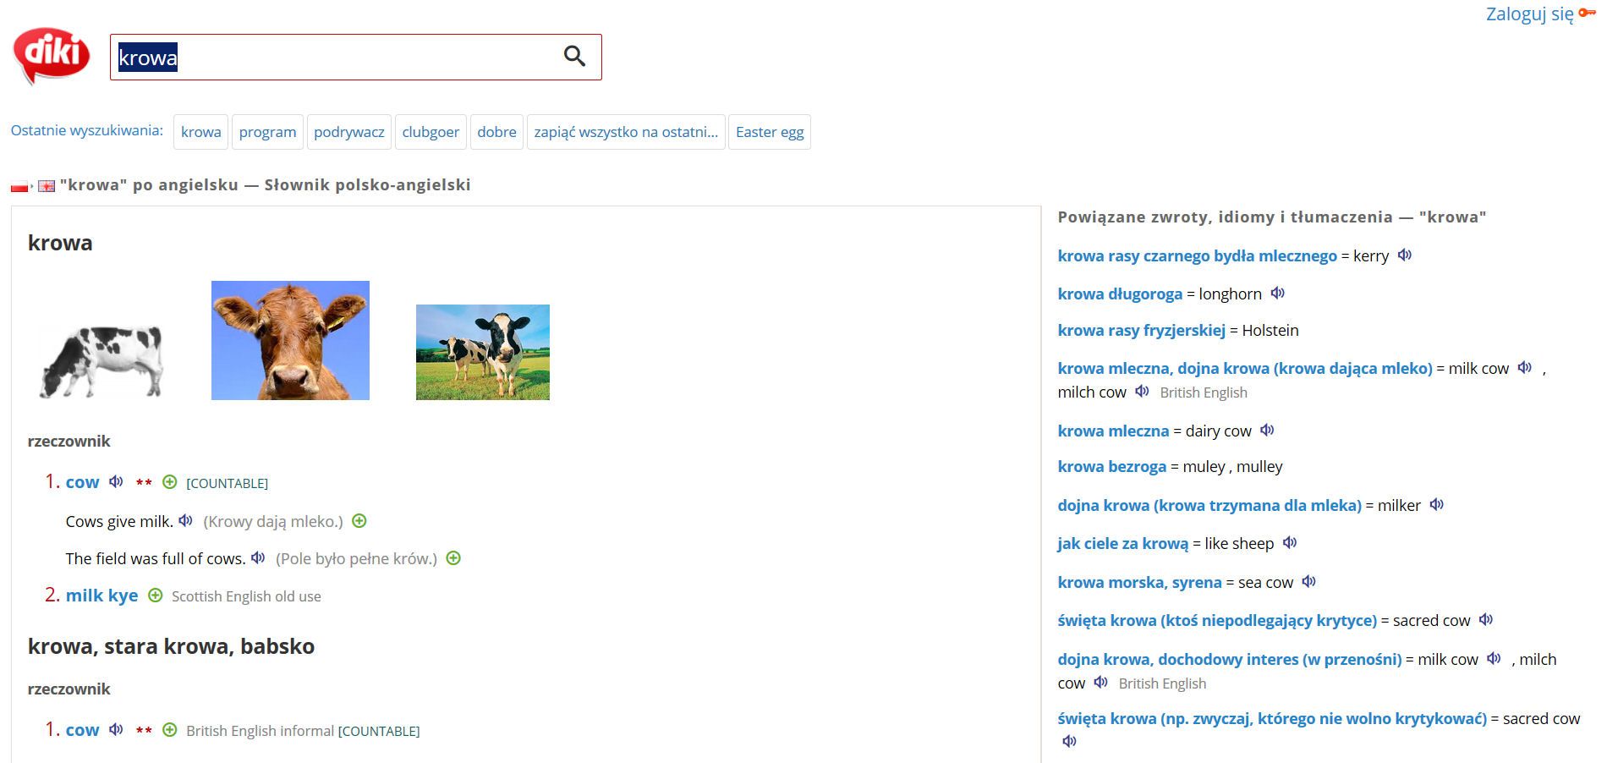
Task: Play pronunciation of 'sea cow'
Action: click(x=1308, y=581)
